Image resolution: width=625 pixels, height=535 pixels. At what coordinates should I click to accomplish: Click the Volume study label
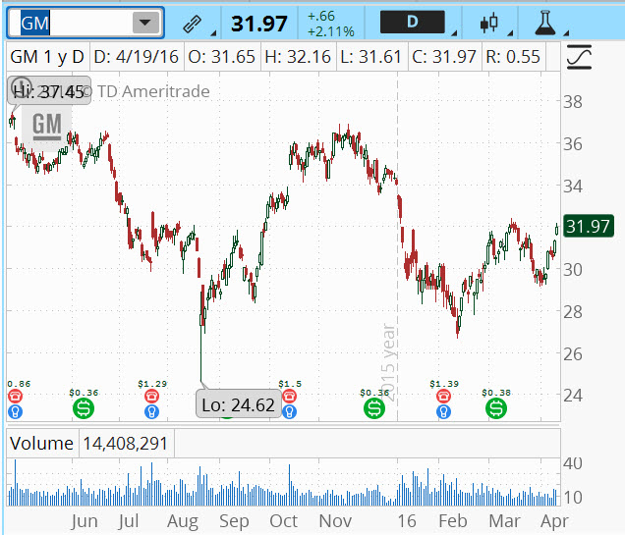41,443
